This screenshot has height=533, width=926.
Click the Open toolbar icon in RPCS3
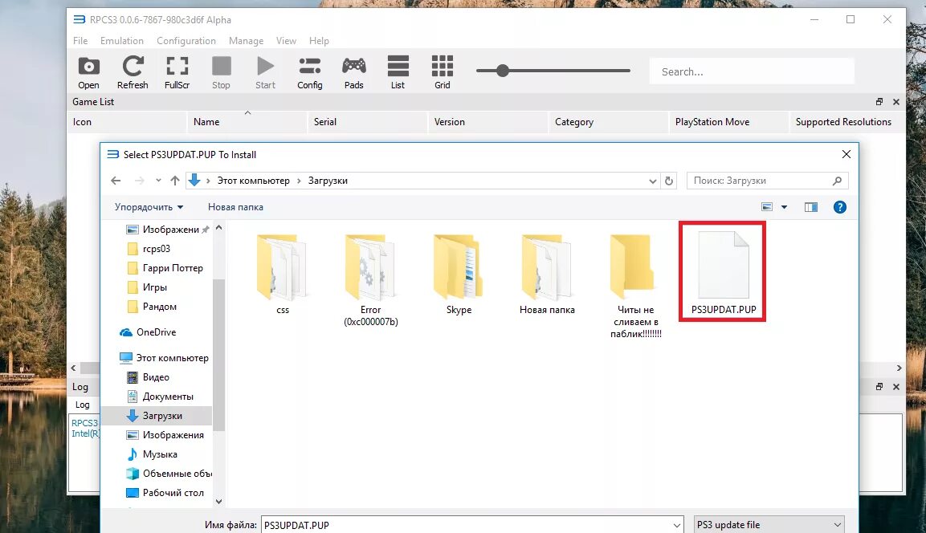click(88, 72)
